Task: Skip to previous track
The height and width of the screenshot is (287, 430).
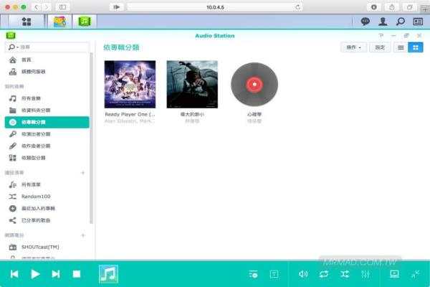Action: [x=14, y=274]
